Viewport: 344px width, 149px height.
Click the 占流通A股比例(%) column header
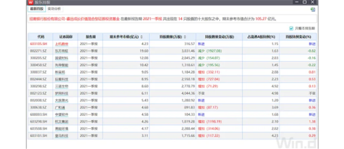(x=261, y=37)
